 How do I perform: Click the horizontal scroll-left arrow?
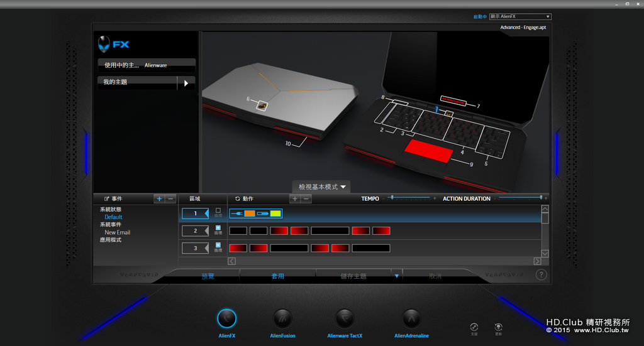[231, 261]
